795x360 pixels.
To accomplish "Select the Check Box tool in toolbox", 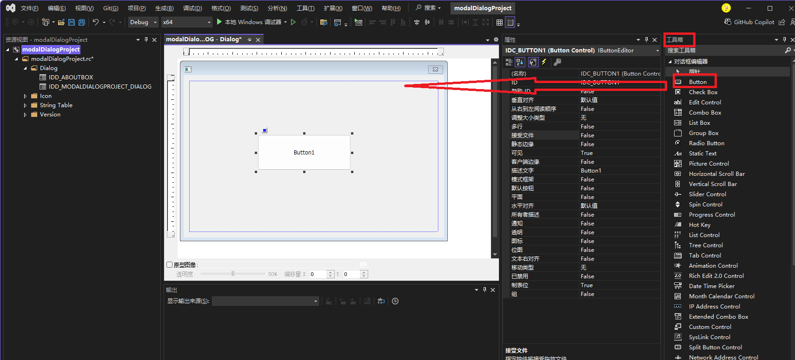I will point(703,92).
